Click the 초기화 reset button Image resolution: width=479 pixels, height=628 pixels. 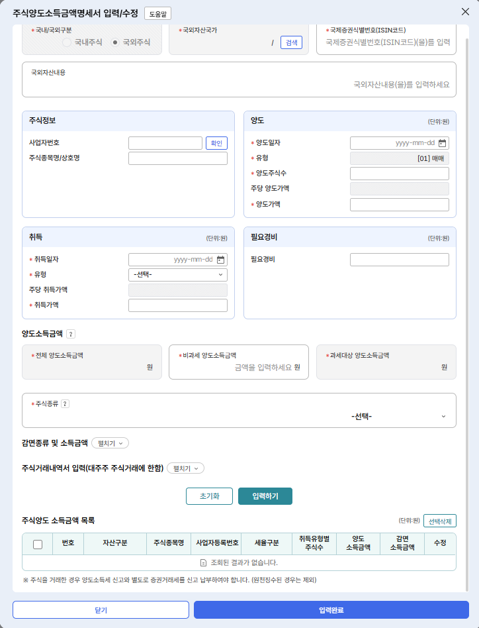(x=209, y=496)
